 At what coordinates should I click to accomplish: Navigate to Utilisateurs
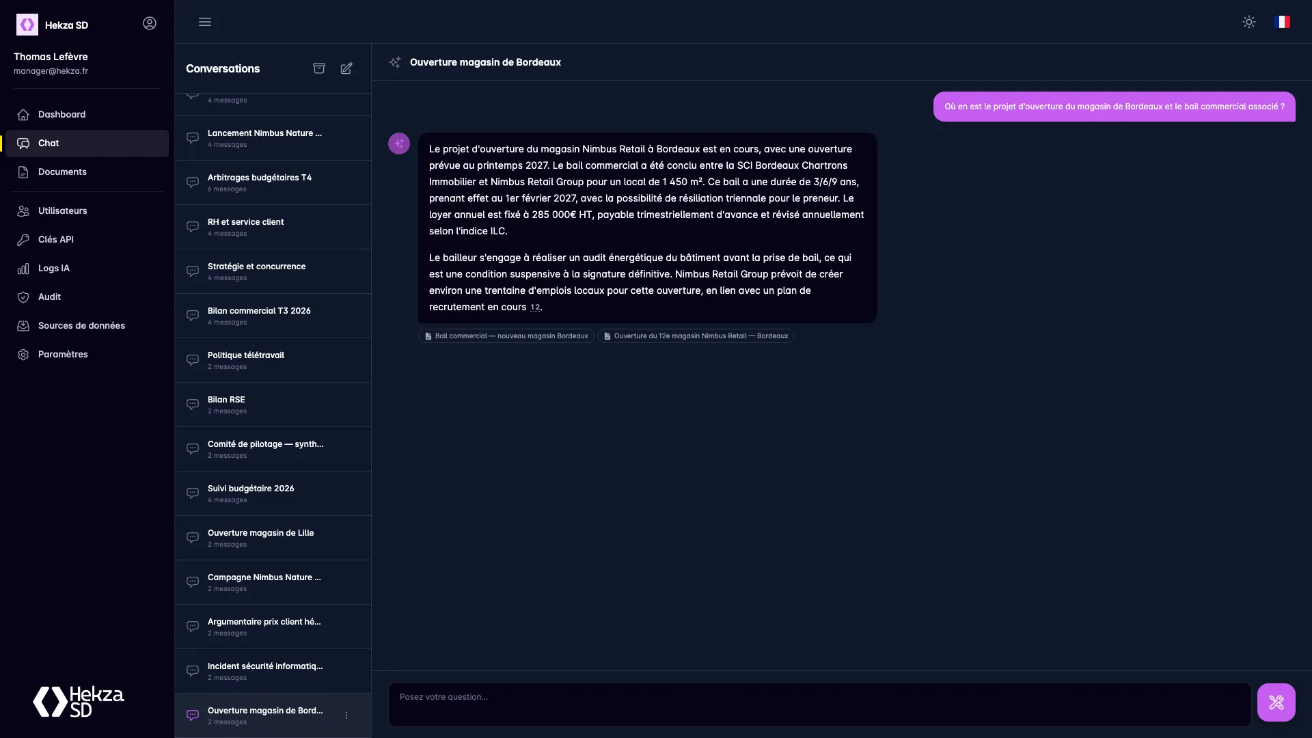point(87,210)
